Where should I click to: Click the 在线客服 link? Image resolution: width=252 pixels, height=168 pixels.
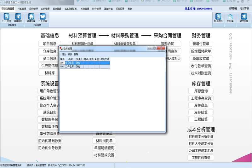[x=244, y=9]
